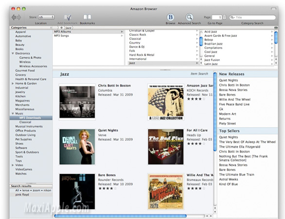Screen dimensions: 285x219
Task: Choose Dance & DJ genre
Action: click(137, 47)
